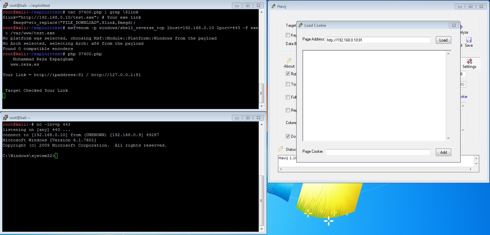This screenshot has height=235, width=490.
Task: Maximize the exploittest terminal window
Action: point(248,5)
